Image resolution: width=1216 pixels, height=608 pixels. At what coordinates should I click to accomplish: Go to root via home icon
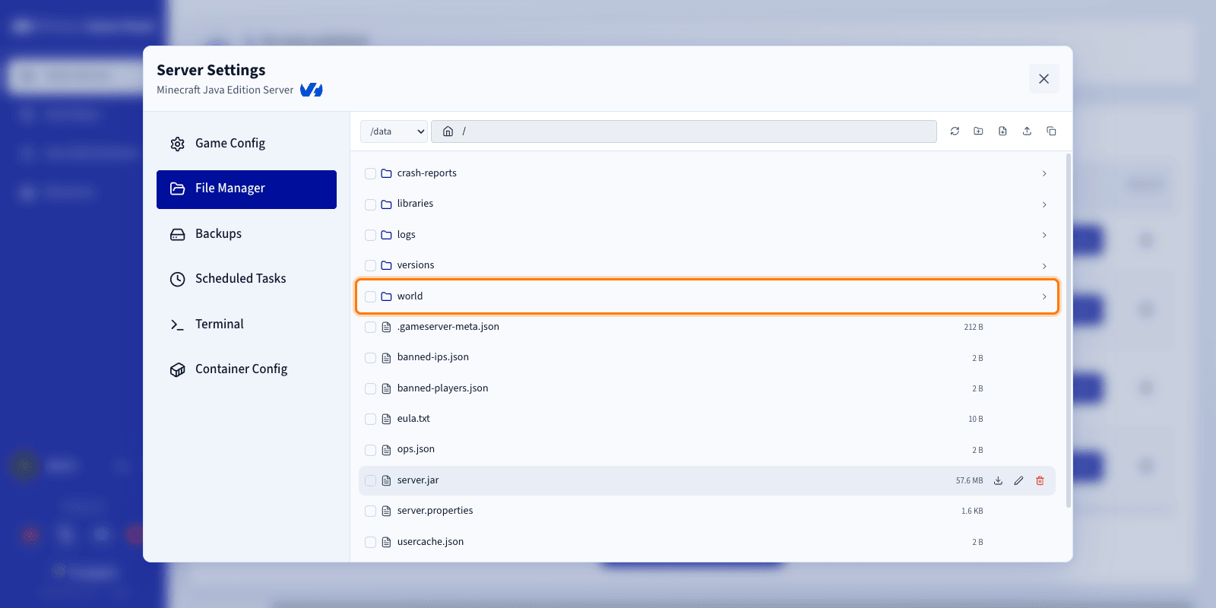coord(448,131)
